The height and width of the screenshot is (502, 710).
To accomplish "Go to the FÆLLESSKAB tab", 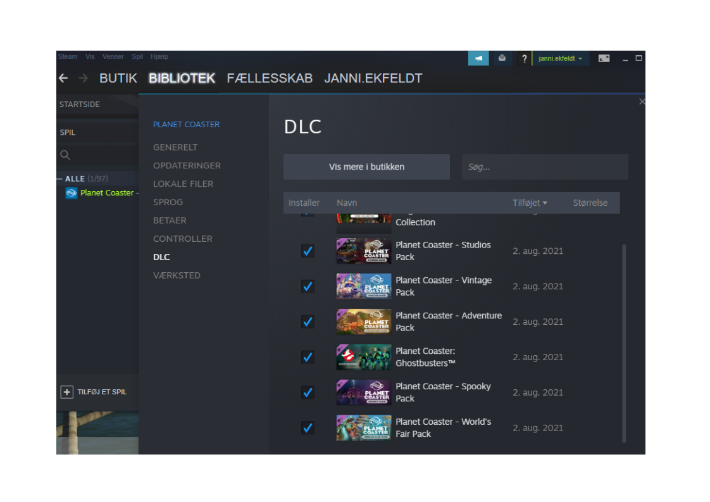I will pyautogui.click(x=270, y=78).
